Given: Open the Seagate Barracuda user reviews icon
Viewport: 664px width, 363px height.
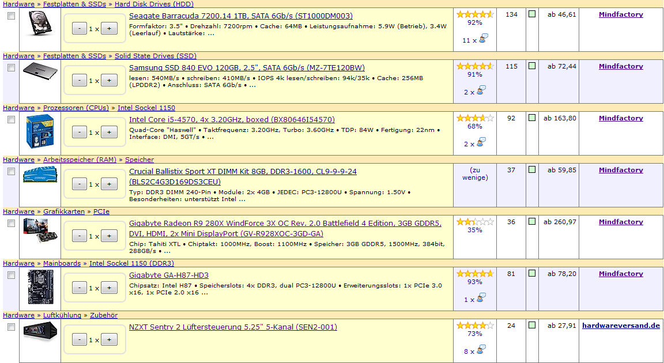Looking at the screenshot, I should pyautogui.click(x=482, y=39).
